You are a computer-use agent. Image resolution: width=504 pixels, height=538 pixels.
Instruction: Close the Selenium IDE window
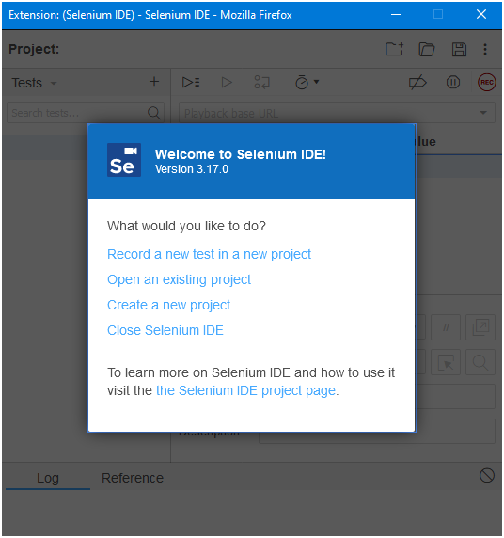[x=481, y=15]
